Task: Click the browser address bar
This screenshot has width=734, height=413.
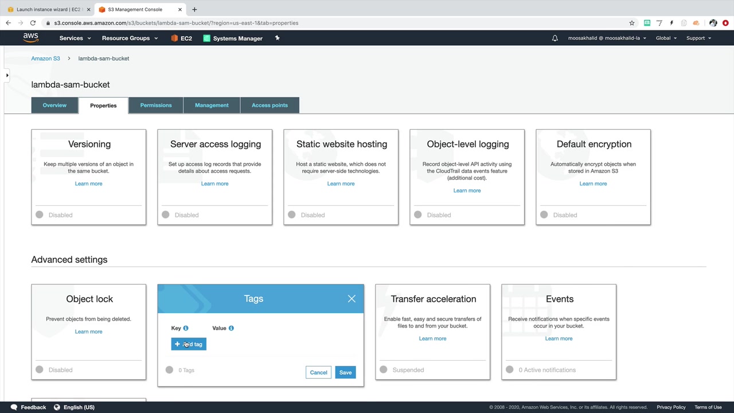Action: coord(338,23)
